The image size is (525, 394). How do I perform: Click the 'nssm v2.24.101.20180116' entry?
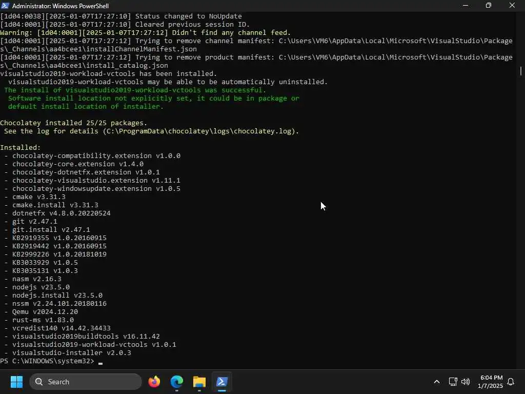[59, 304]
